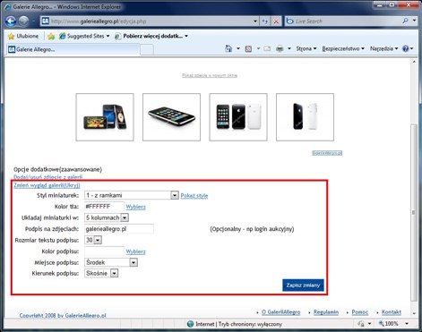Click the vertical scrollbar down arrow
The width and height of the screenshot is (422, 332).
414,313
